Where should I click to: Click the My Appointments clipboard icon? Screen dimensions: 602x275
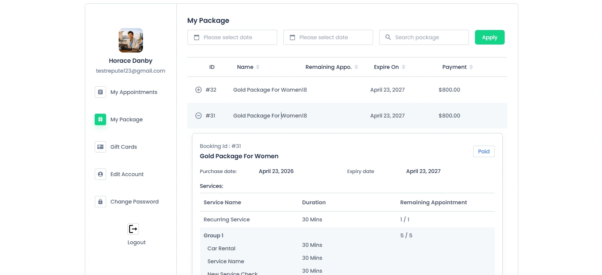[100, 92]
